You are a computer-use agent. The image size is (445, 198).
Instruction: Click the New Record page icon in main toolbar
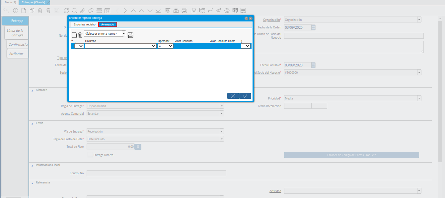24,11
